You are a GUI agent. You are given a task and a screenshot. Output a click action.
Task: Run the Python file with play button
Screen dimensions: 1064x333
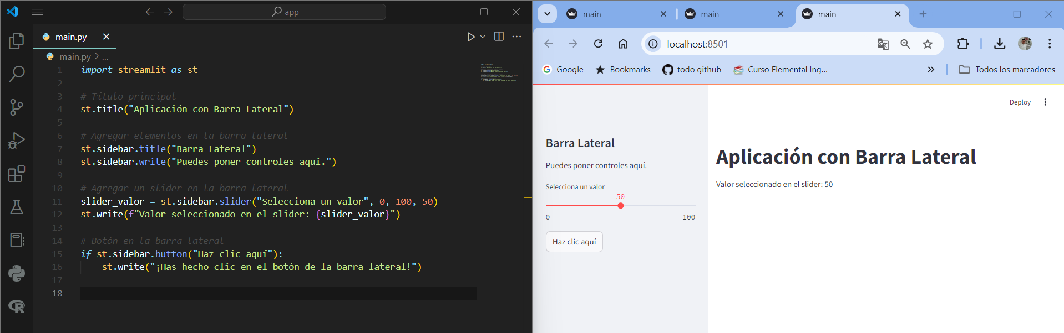tap(470, 37)
